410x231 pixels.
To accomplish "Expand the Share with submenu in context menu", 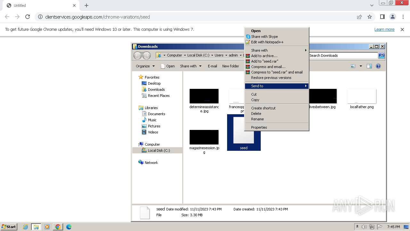I will [277, 50].
